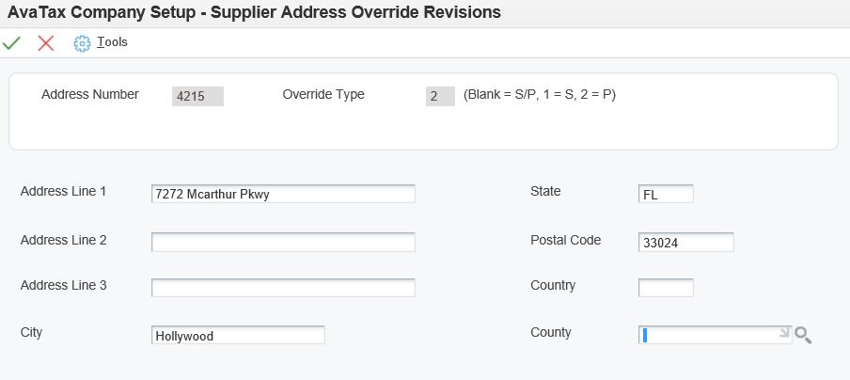Click the Address Number value 4215

(197, 96)
